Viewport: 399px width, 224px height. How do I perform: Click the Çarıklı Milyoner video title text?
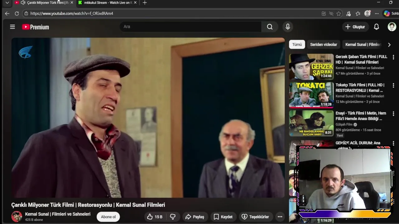(x=88, y=205)
